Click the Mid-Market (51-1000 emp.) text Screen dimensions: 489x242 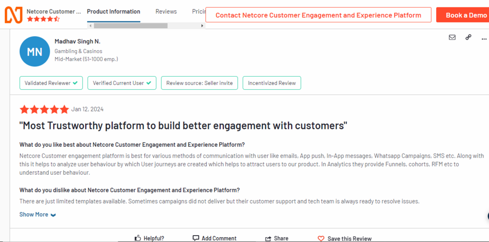pos(86,59)
